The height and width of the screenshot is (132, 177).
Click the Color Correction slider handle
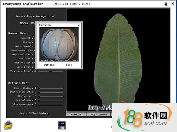tap(39, 105)
